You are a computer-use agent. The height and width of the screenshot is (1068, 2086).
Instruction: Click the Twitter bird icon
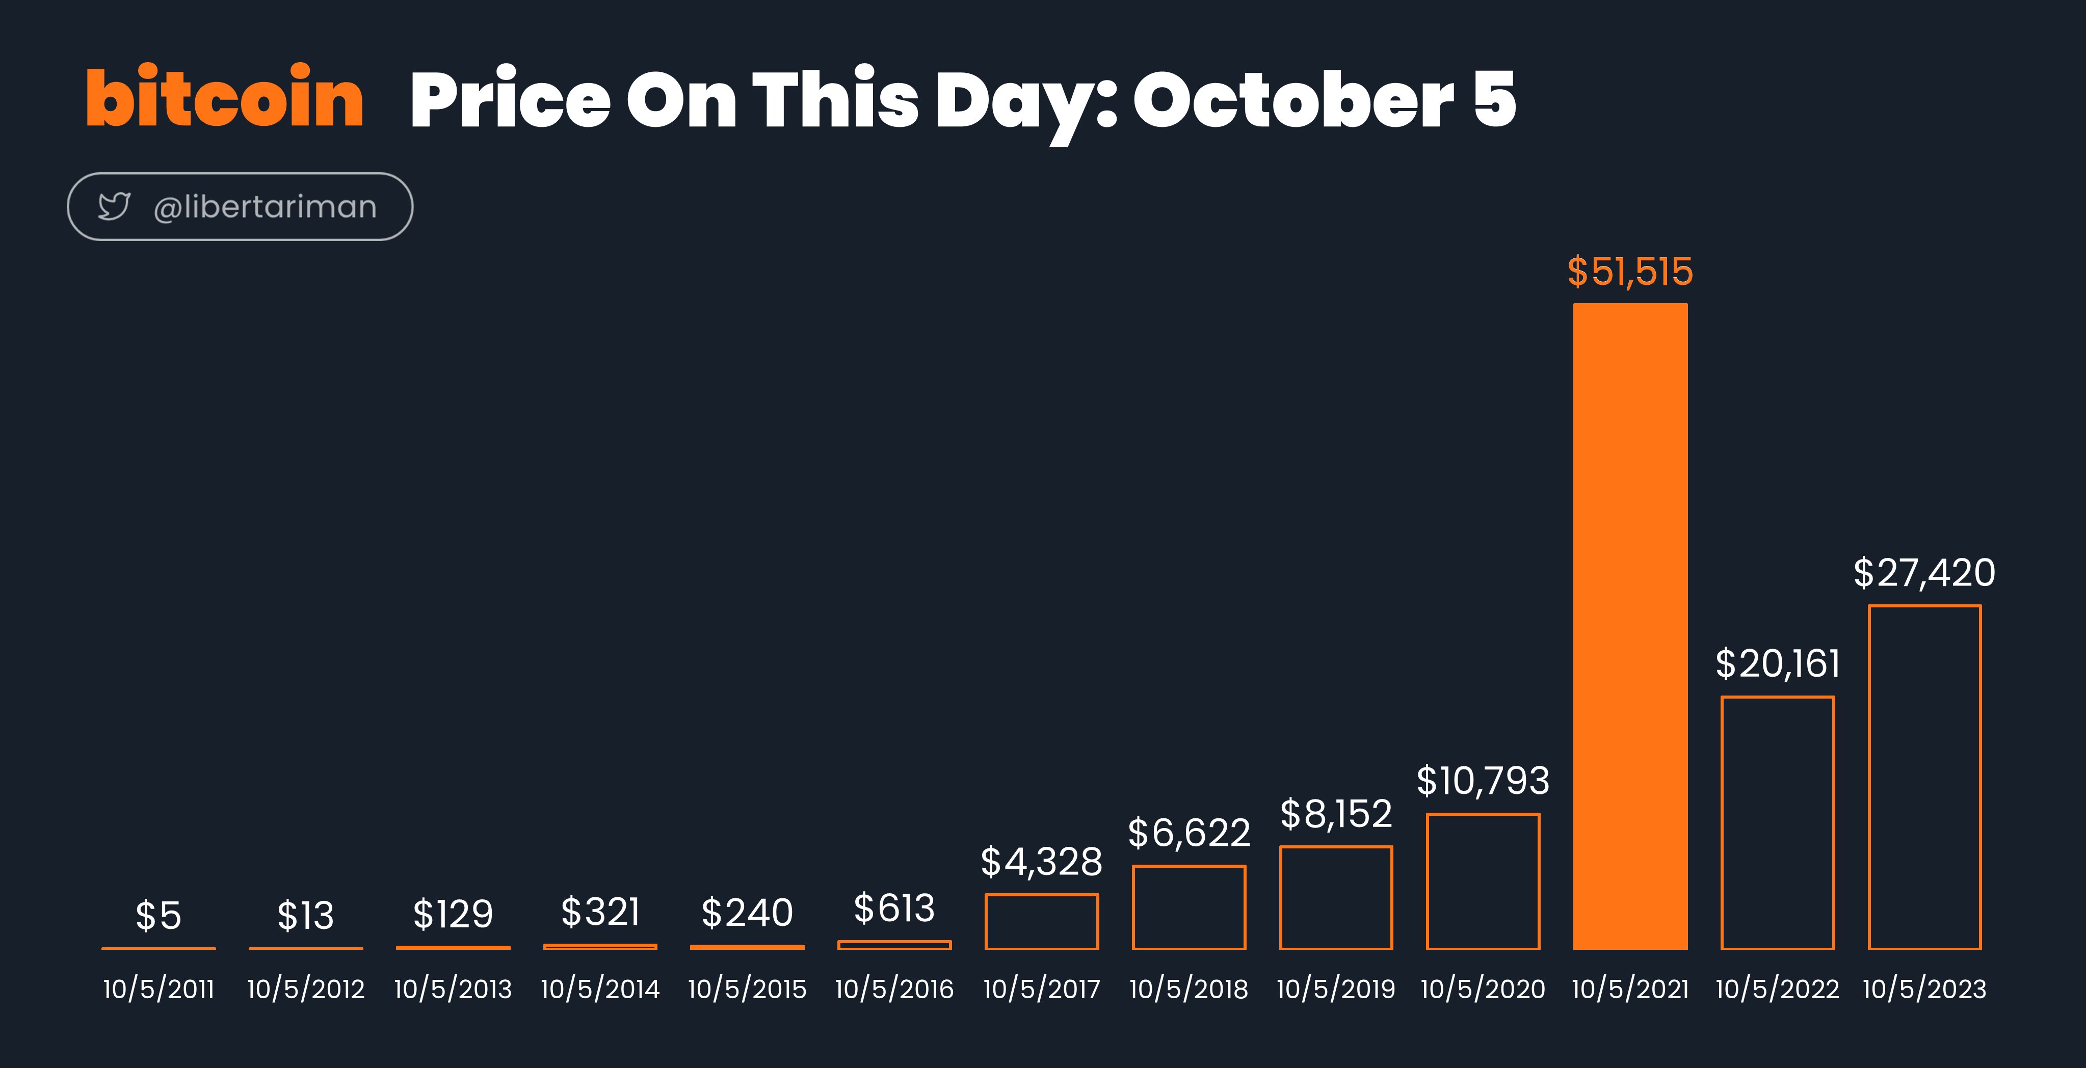(x=114, y=206)
